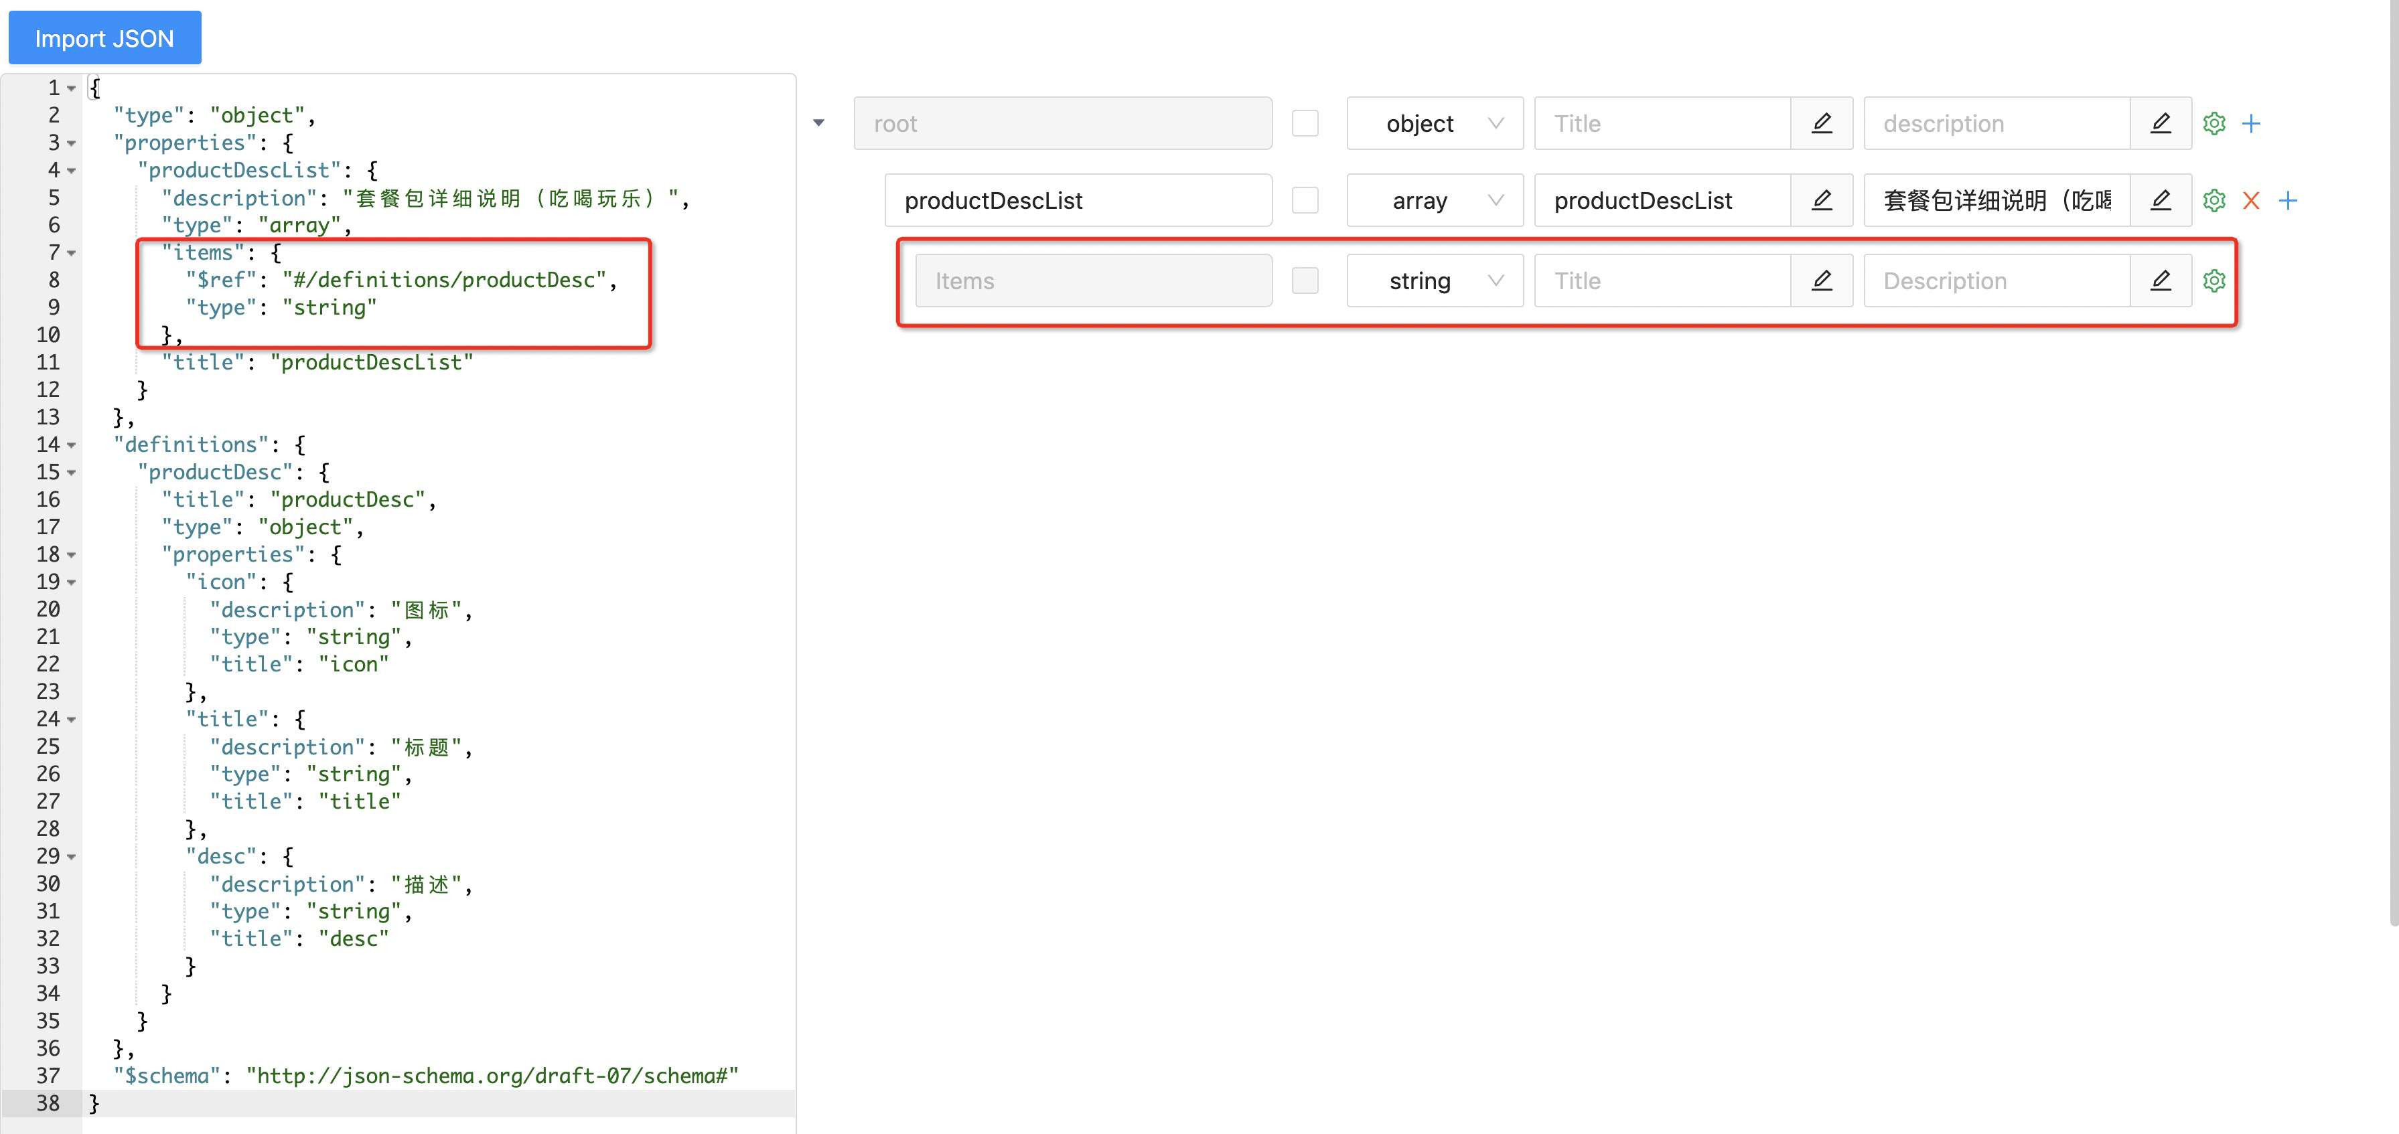Click the productDescList field name input
2399x1134 pixels.
tap(1078, 200)
